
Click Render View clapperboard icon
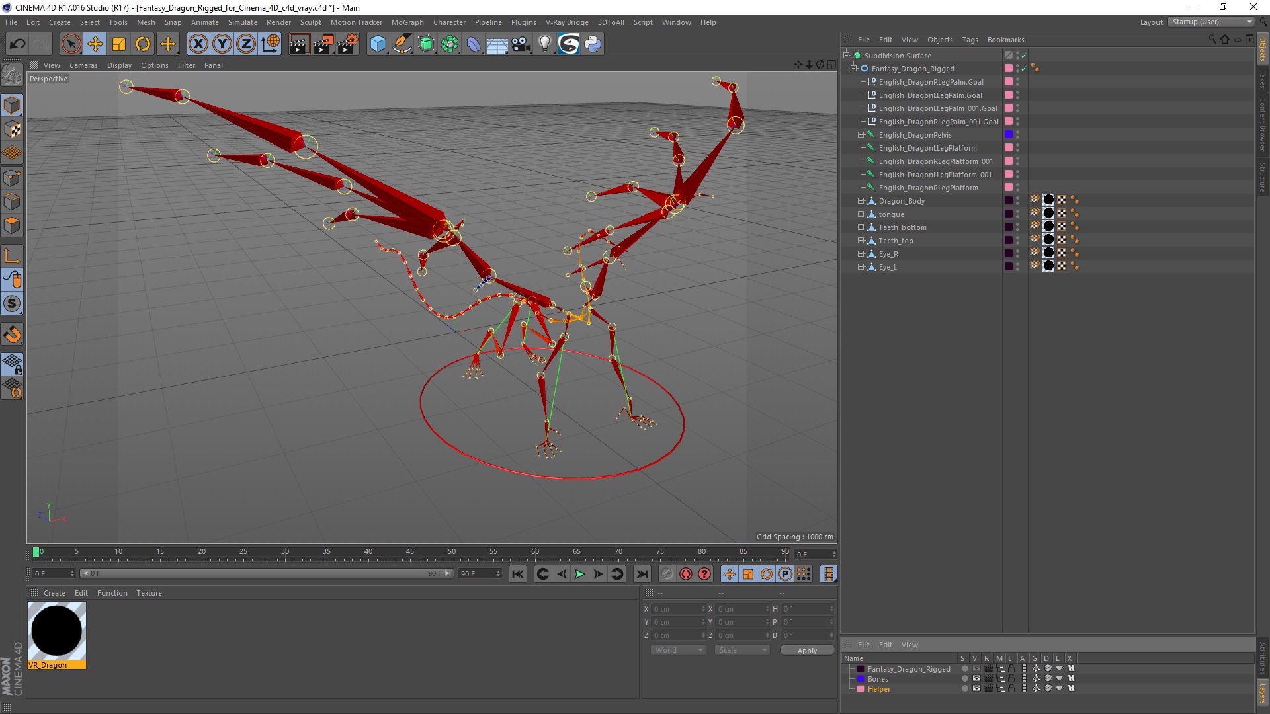click(299, 44)
